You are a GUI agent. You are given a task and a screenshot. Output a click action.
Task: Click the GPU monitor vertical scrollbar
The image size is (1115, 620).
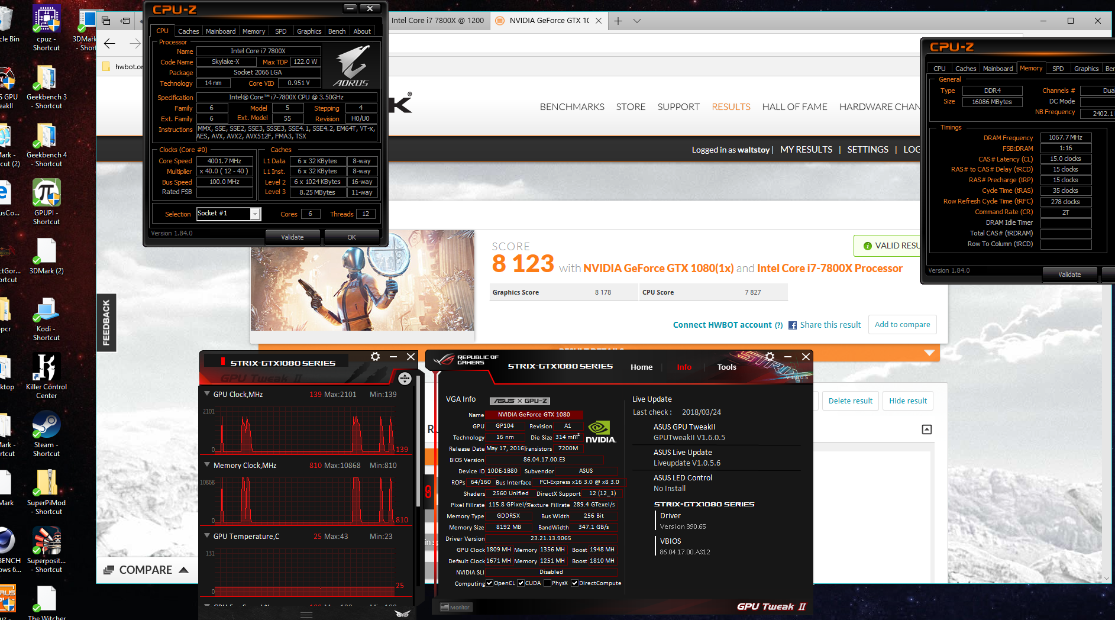(x=419, y=443)
